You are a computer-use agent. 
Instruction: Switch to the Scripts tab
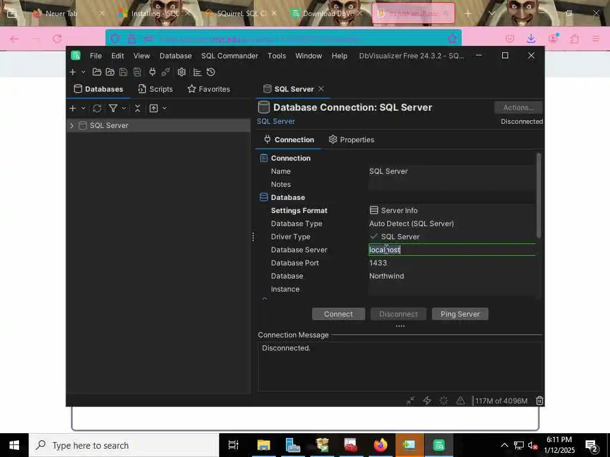[155, 89]
